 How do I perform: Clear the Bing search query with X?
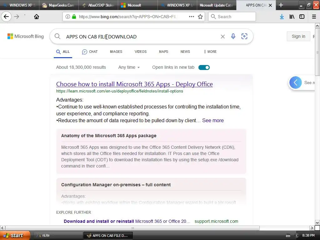(222, 37)
